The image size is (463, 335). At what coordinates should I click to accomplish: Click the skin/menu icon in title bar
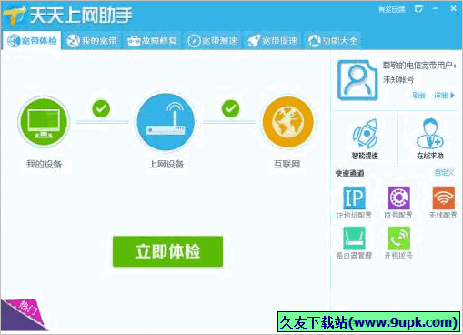click(418, 9)
